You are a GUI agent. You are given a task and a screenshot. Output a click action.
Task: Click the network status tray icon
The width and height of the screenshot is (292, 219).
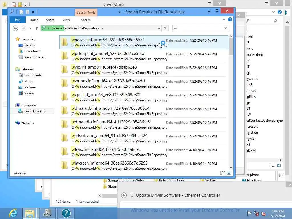click(256, 214)
